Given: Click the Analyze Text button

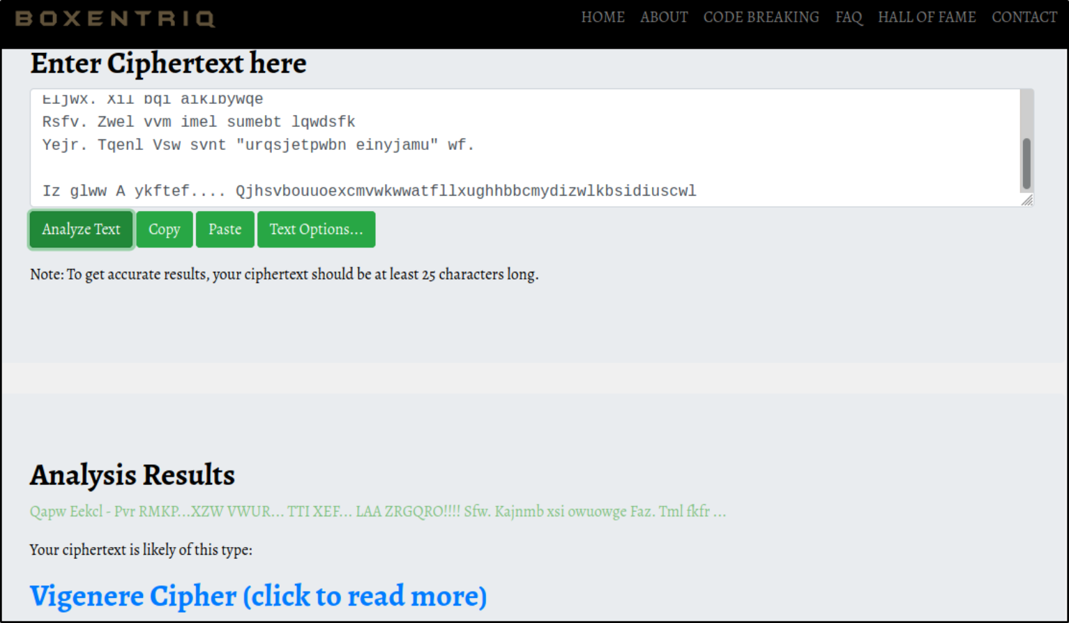Looking at the screenshot, I should click(81, 229).
